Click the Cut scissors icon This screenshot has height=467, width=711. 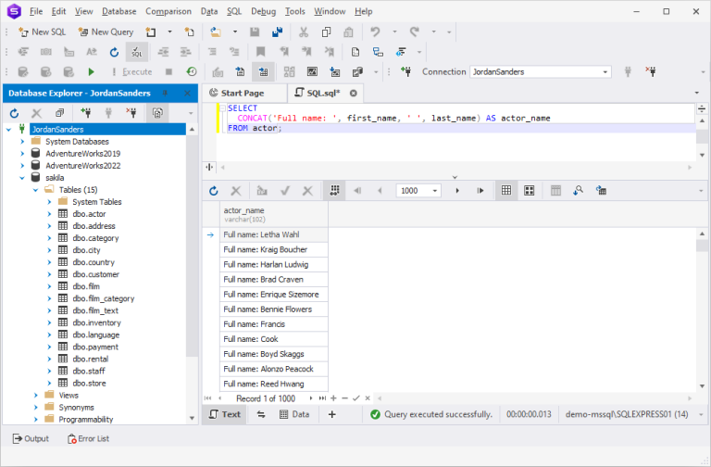(303, 32)
